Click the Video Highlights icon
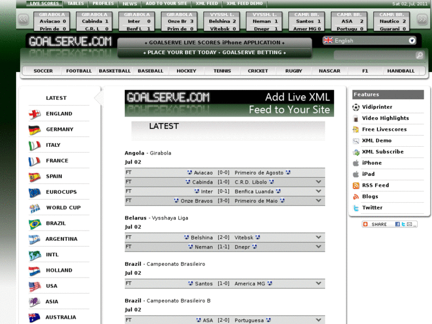This screenshot has width=432, height=324. pos(356,118)
